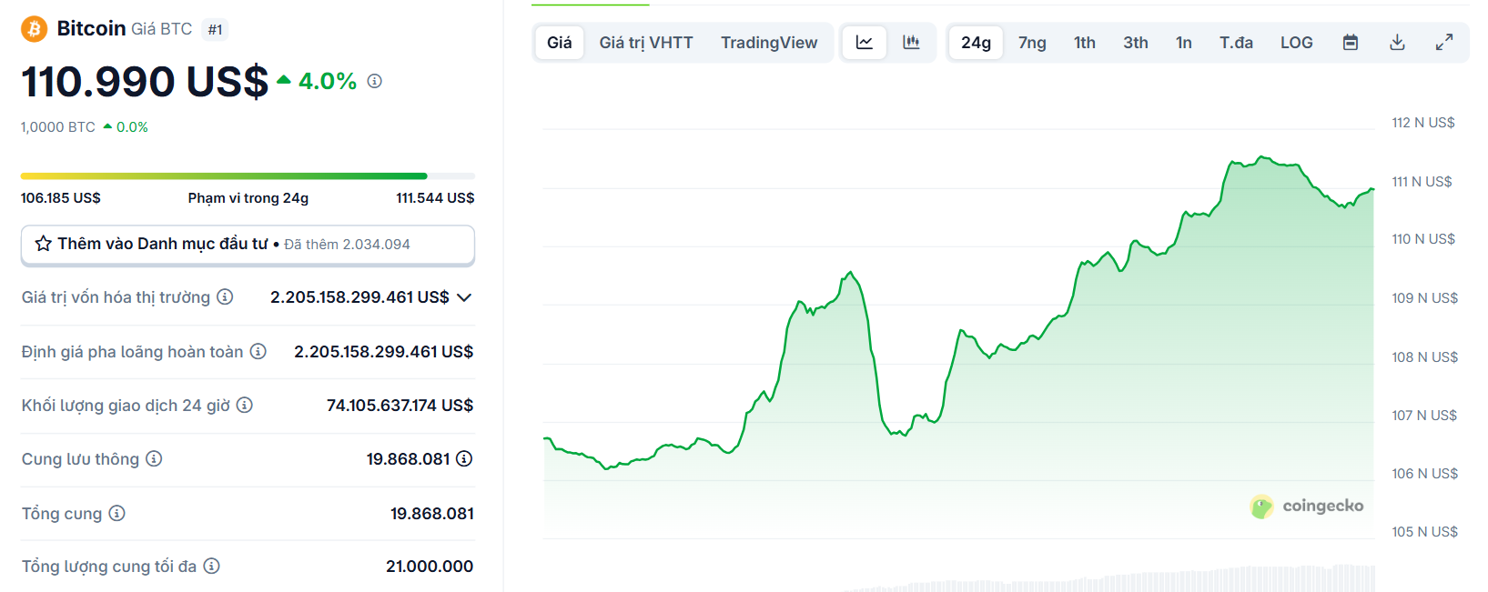Click the 105 N US$ axis label
The image size is (1488, 592).
click(x=1424, y=532)
